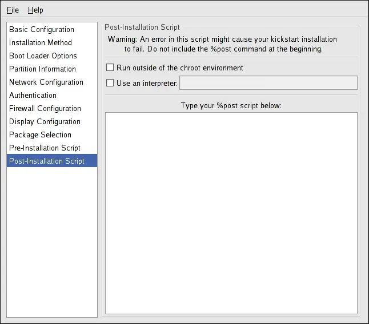Toggle the Use an interpreter checkbox
Image resolution: width=369 pixels, height=324 pixels.
(110, 82)
